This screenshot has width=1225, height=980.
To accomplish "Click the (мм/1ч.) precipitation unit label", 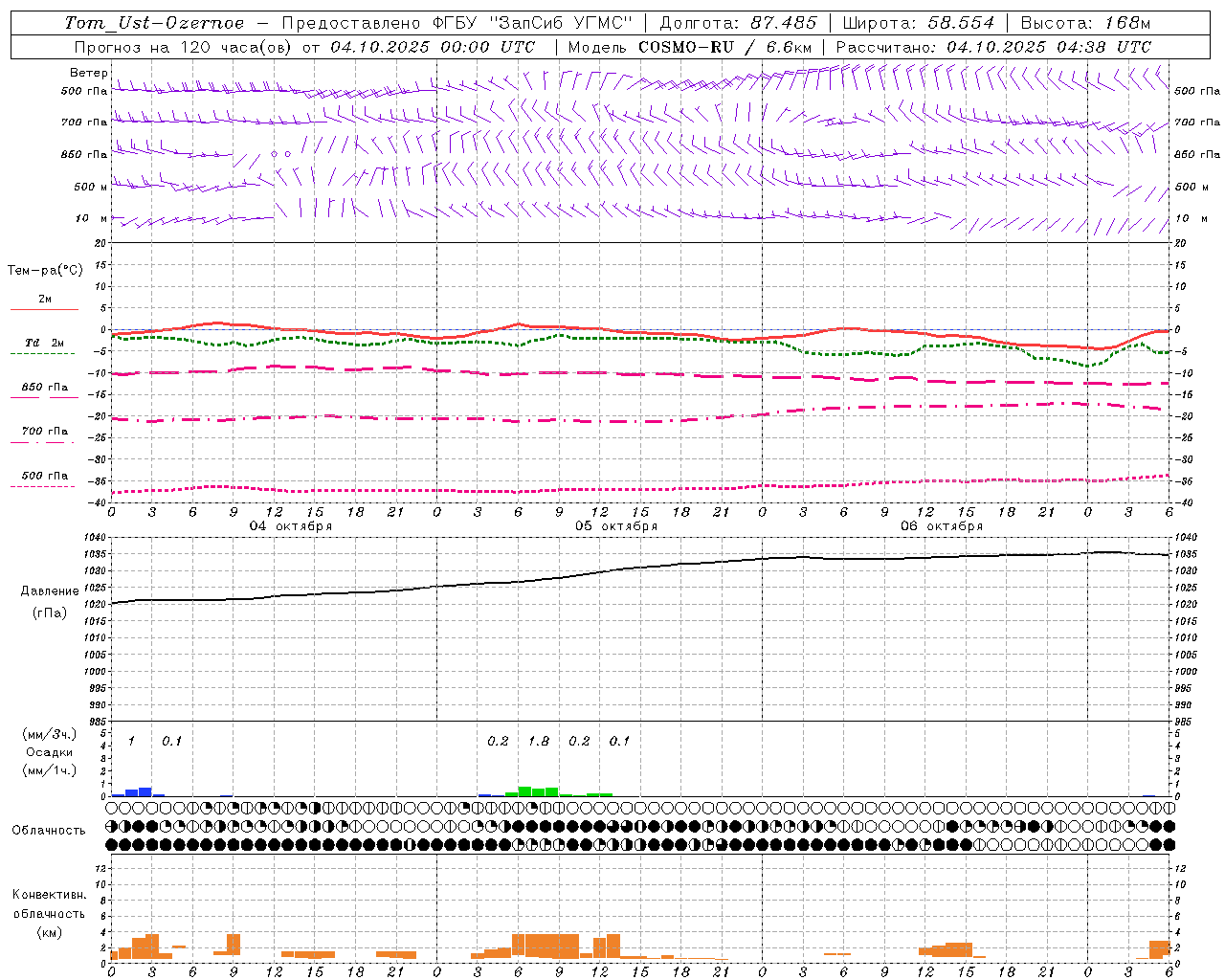I will 50,770.
